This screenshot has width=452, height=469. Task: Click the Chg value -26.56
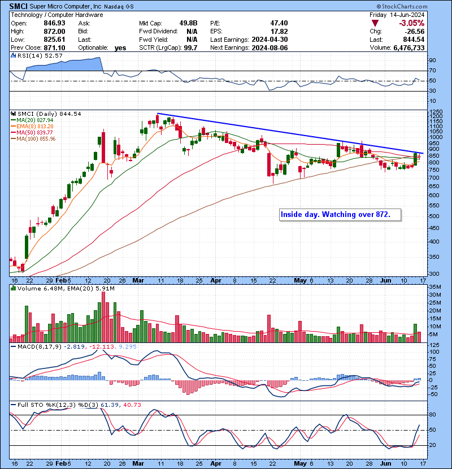coord(414,32)
